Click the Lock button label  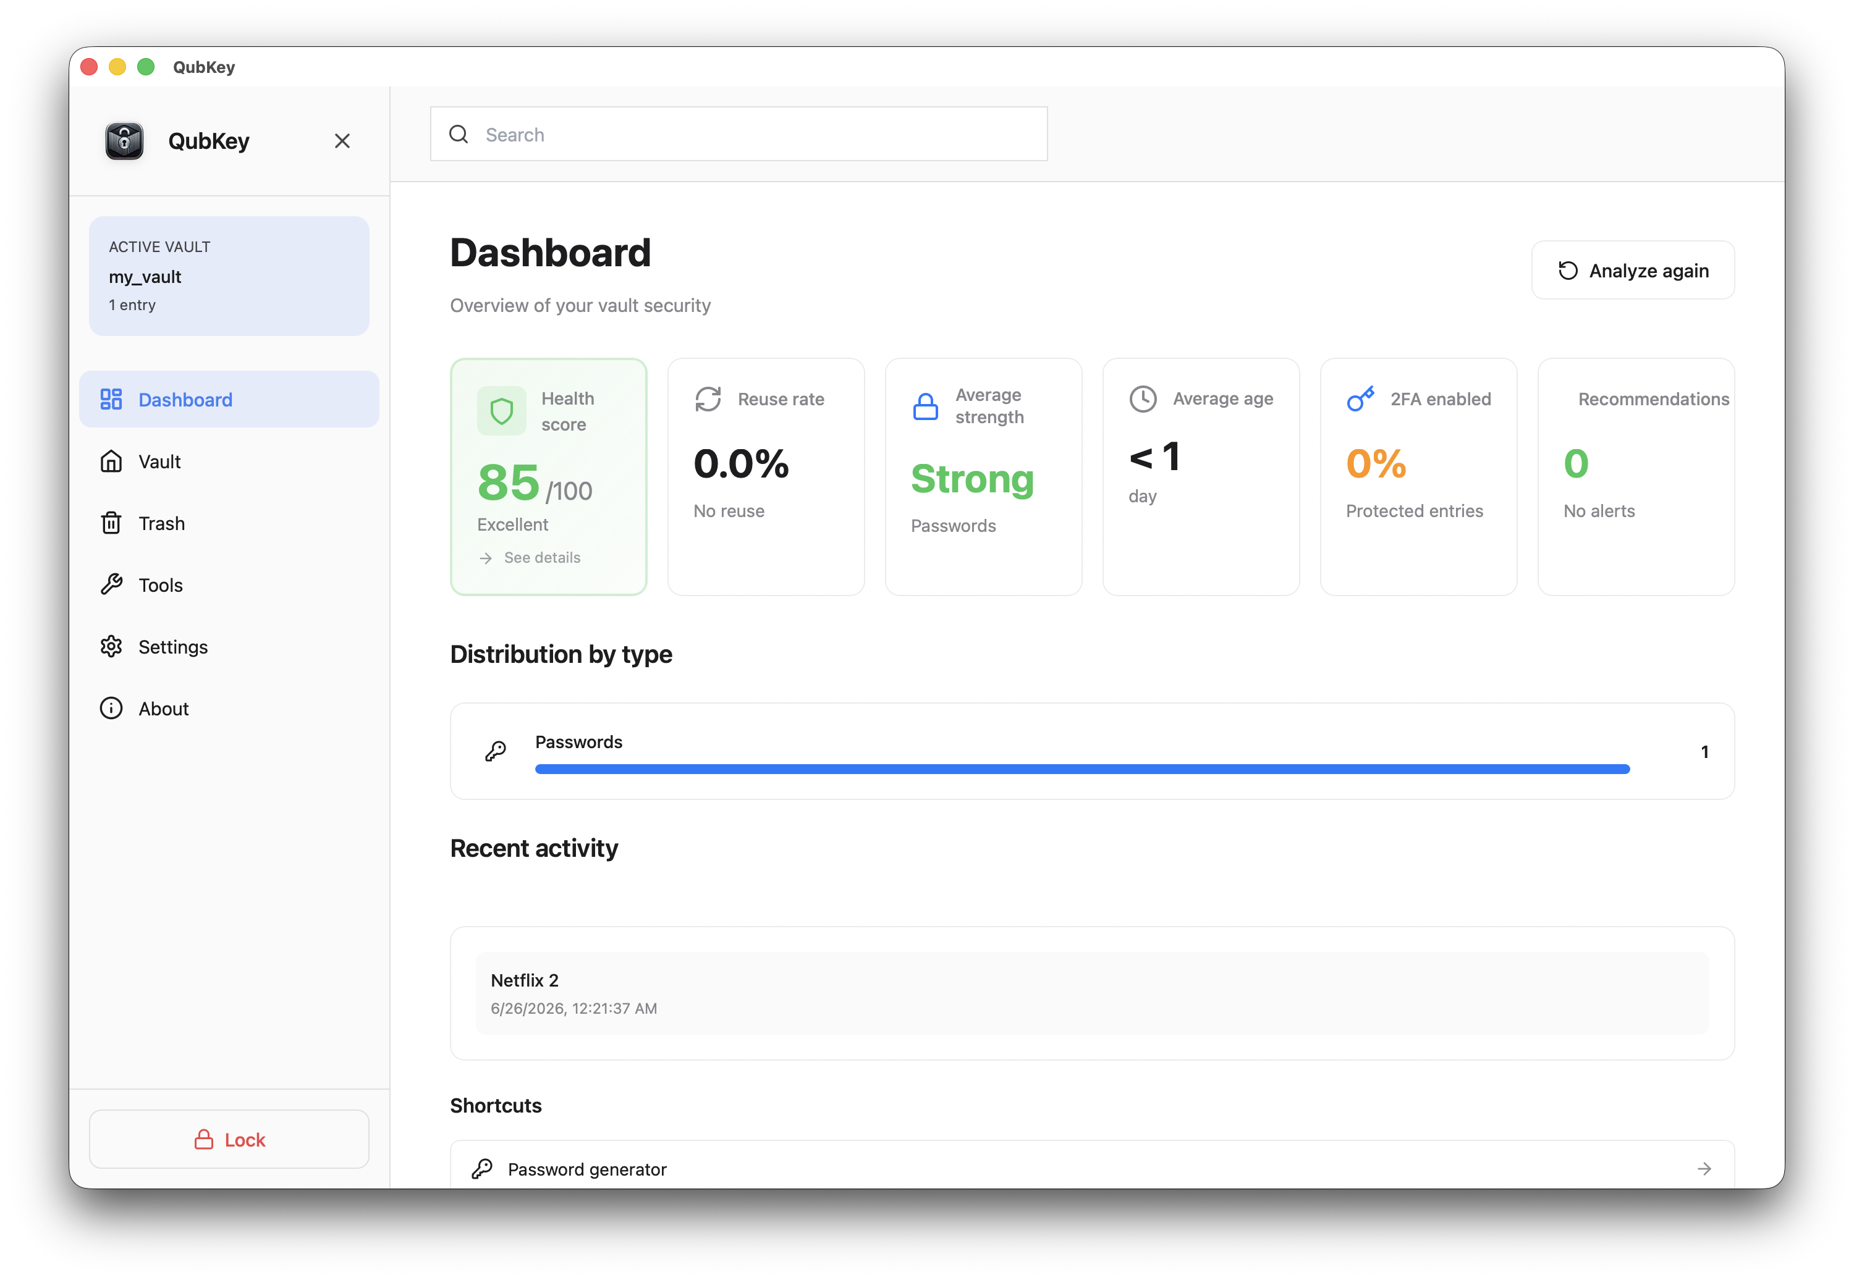point(245,1140)
